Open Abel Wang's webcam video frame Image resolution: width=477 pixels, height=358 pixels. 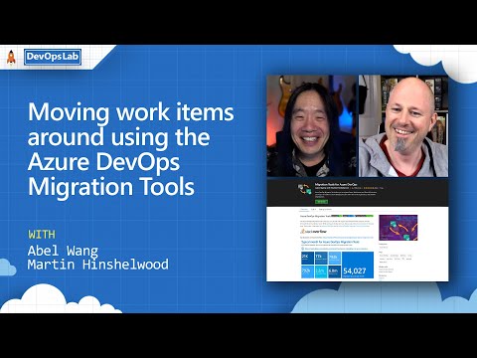coord(312,126)
